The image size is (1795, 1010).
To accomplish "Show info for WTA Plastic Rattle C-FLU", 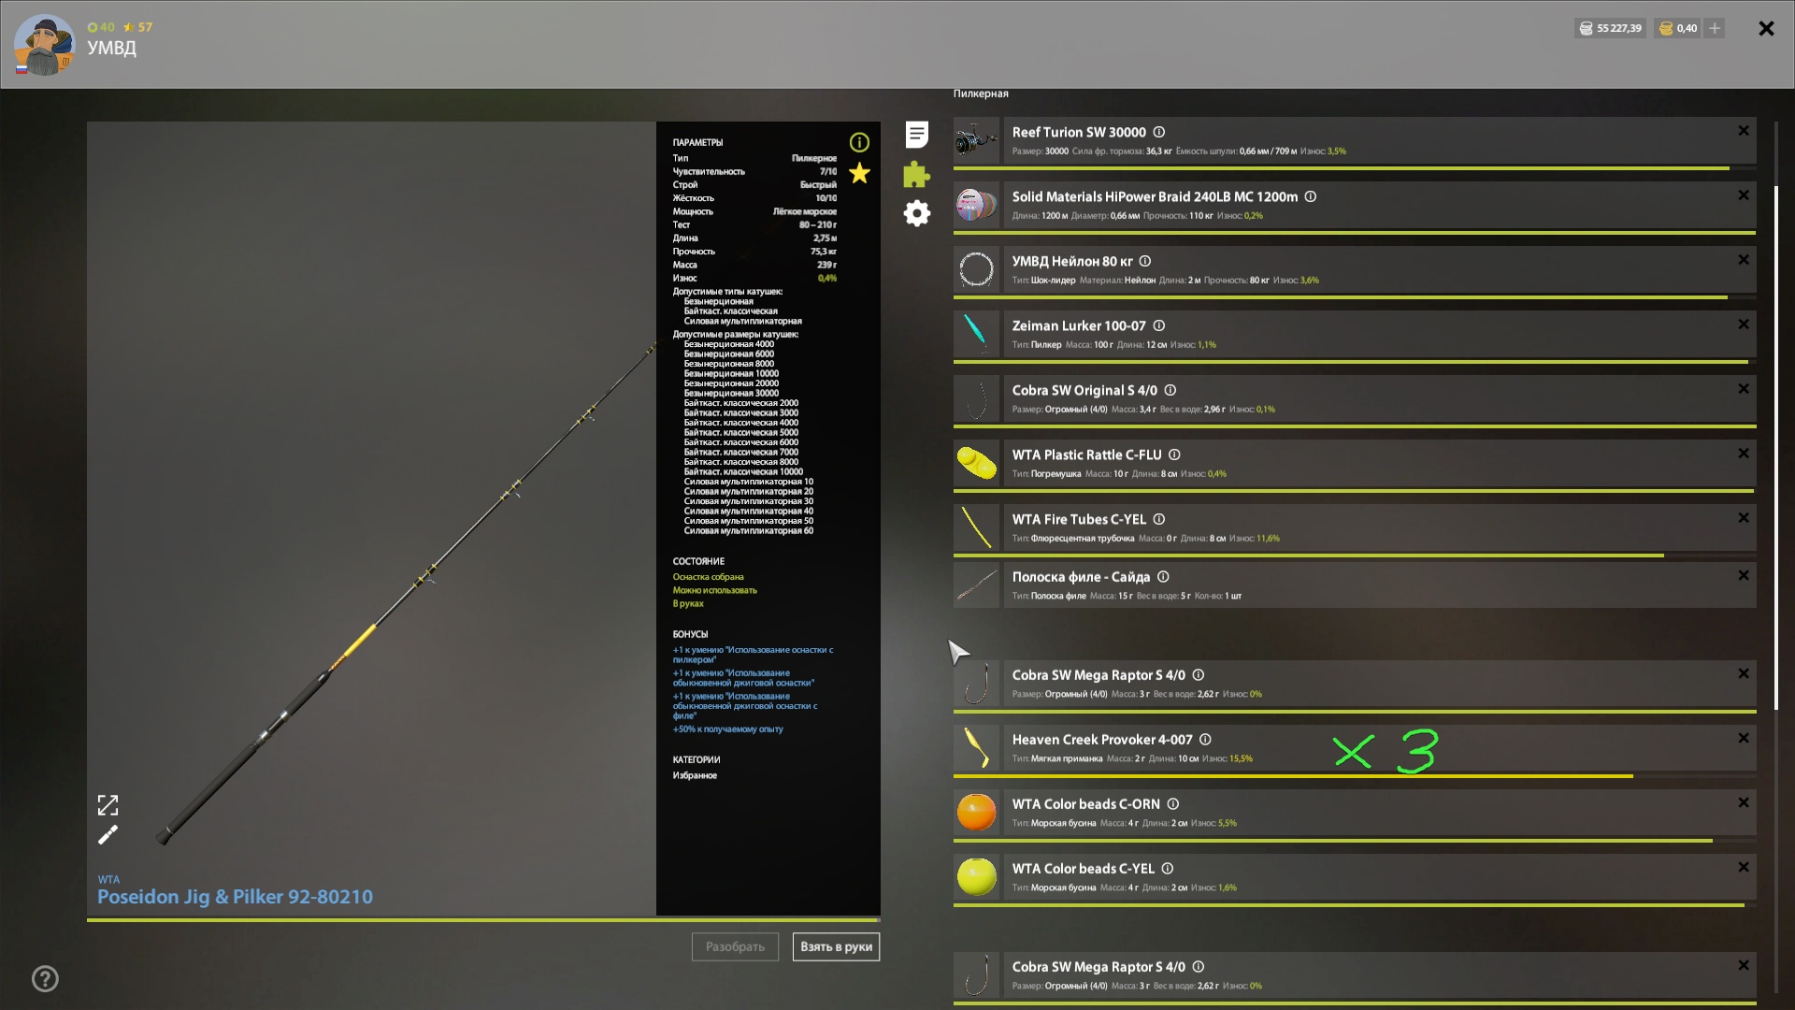I will (1175, 455).
